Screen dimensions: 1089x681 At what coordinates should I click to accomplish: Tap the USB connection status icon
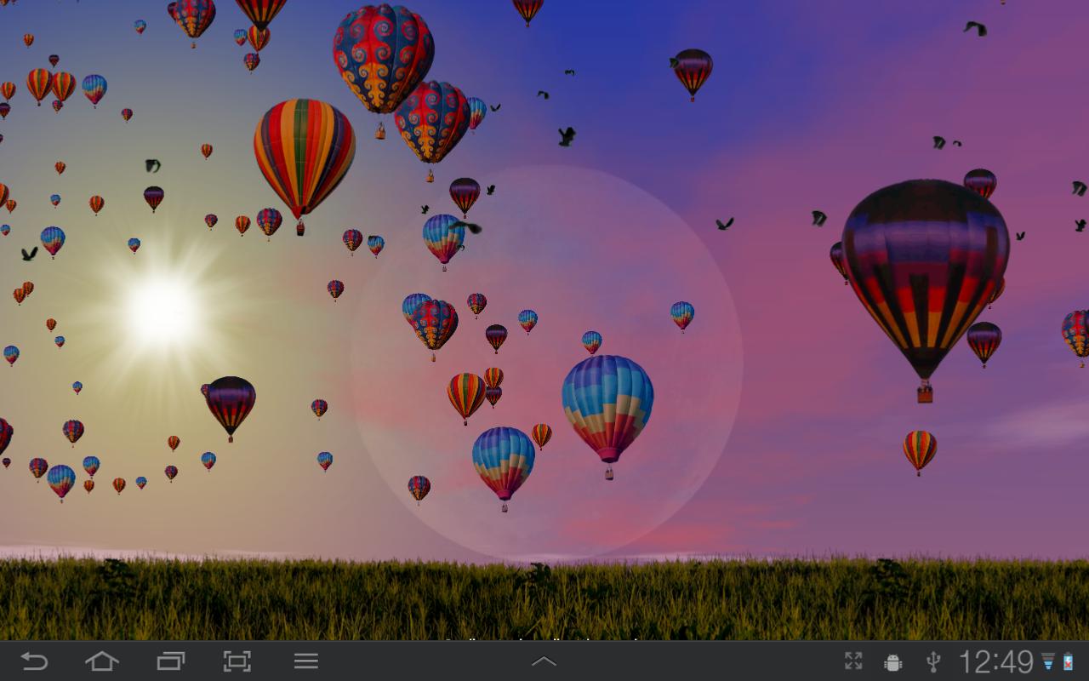pos(932,661)
